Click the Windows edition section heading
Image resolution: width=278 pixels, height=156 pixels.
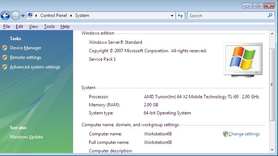coord(98,33)
